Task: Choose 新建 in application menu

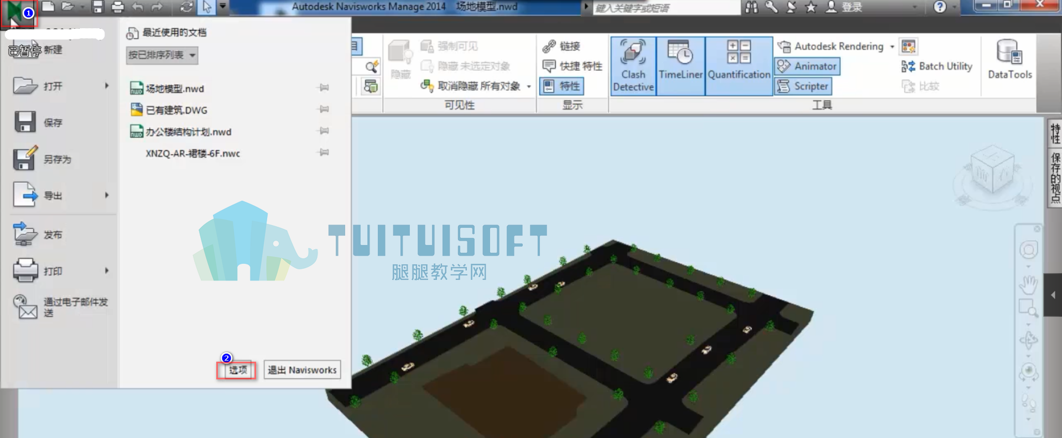Action: point(53,50)
